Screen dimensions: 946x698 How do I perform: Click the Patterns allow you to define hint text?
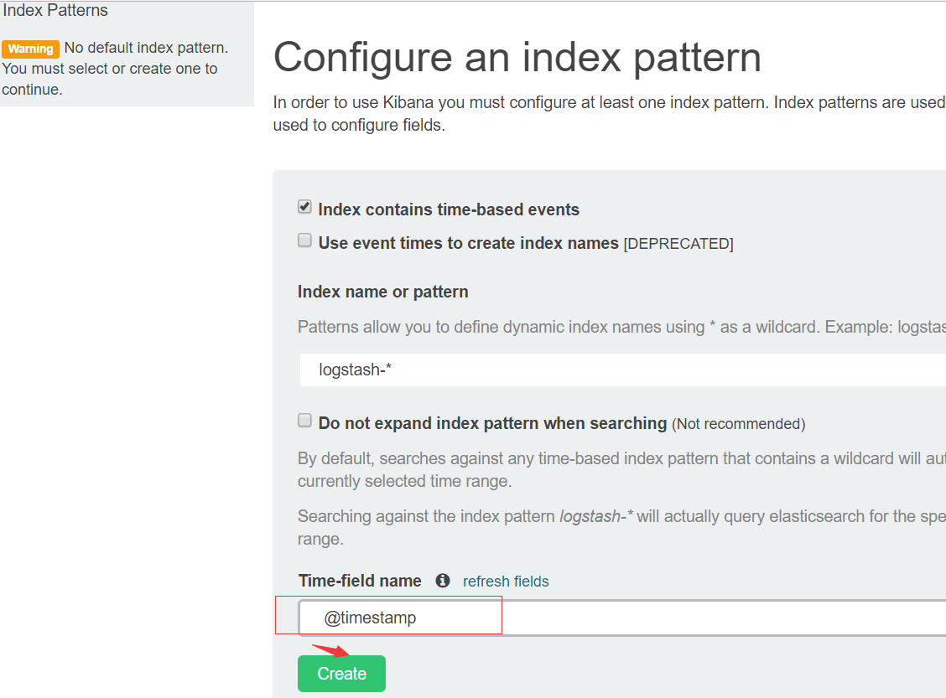click(x=621, y=327)
